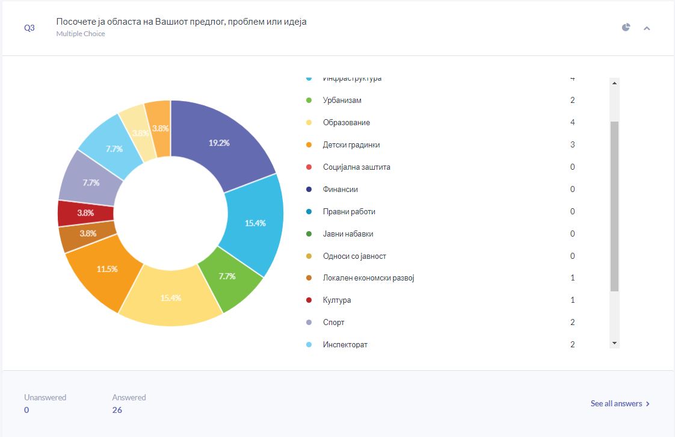Select the Финансии legend entry
This screenshot has height=437, width=675.
coord(340,190)
